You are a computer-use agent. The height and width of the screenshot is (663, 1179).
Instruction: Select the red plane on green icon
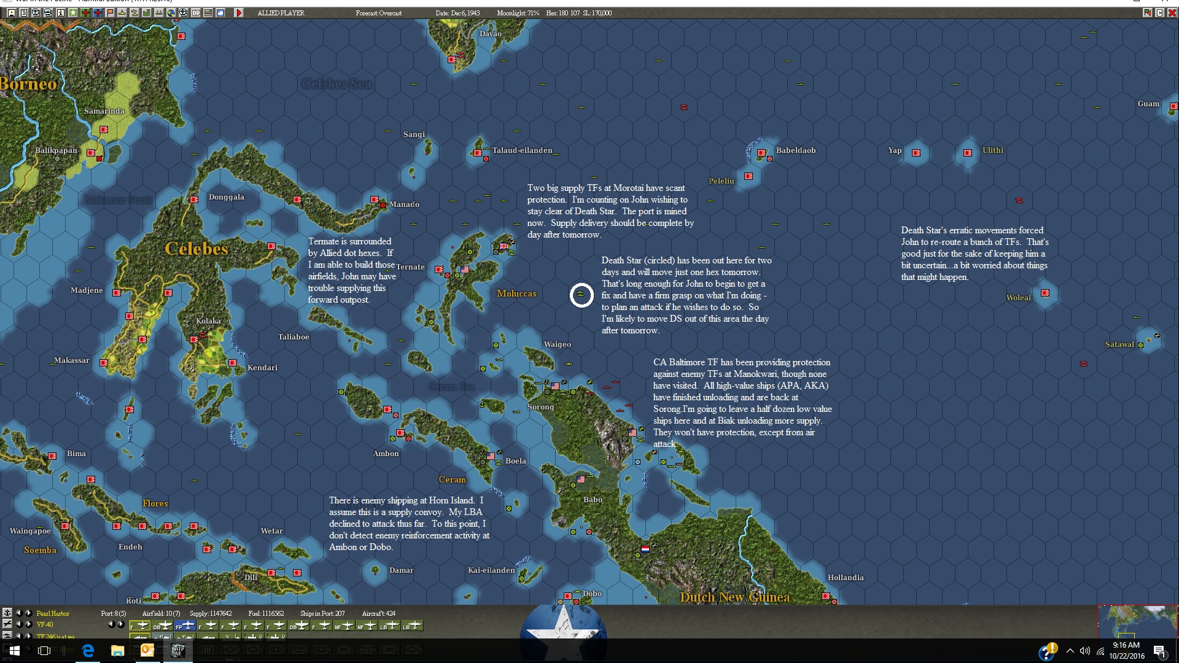click(x=85, y=12)
